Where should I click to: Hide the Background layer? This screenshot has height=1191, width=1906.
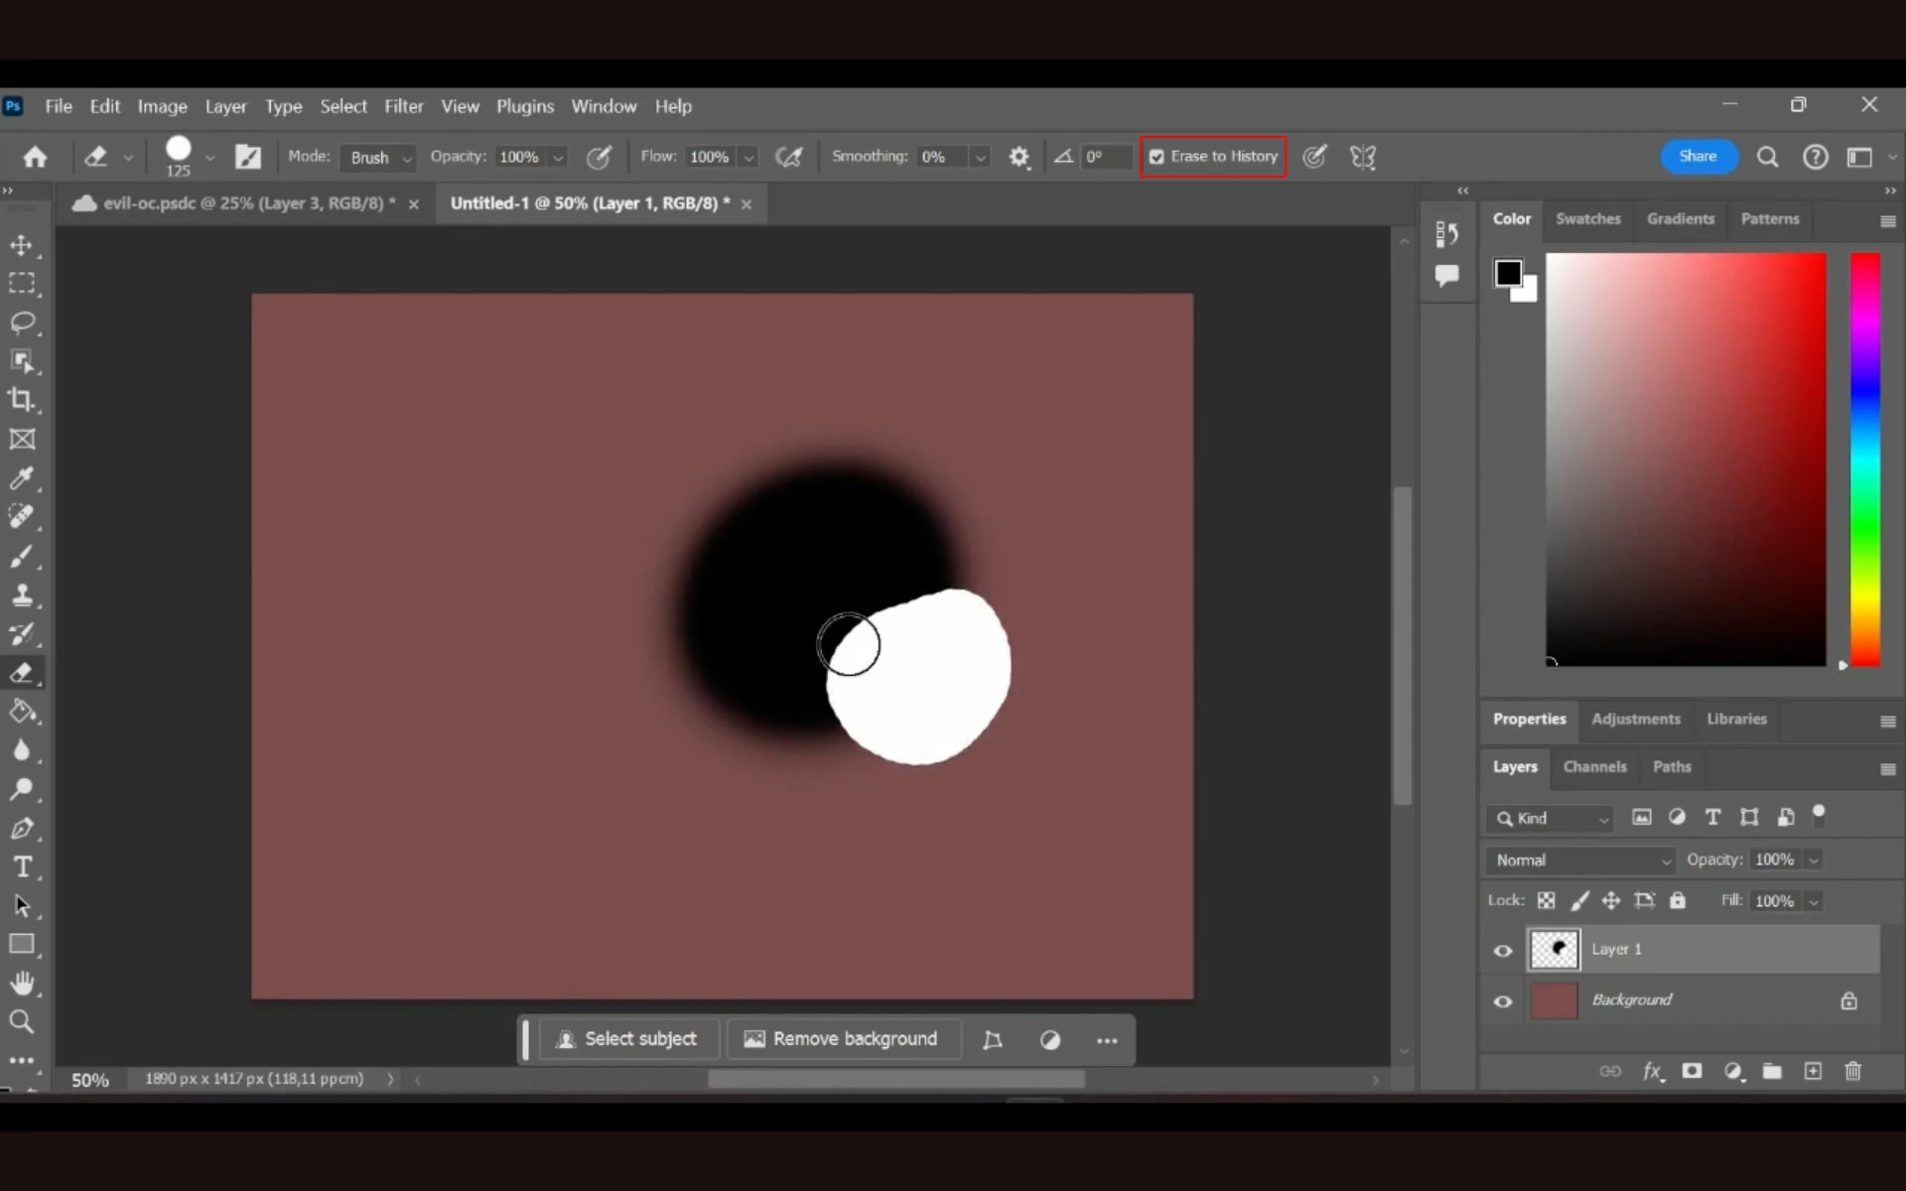[x=1503, y=1001]
